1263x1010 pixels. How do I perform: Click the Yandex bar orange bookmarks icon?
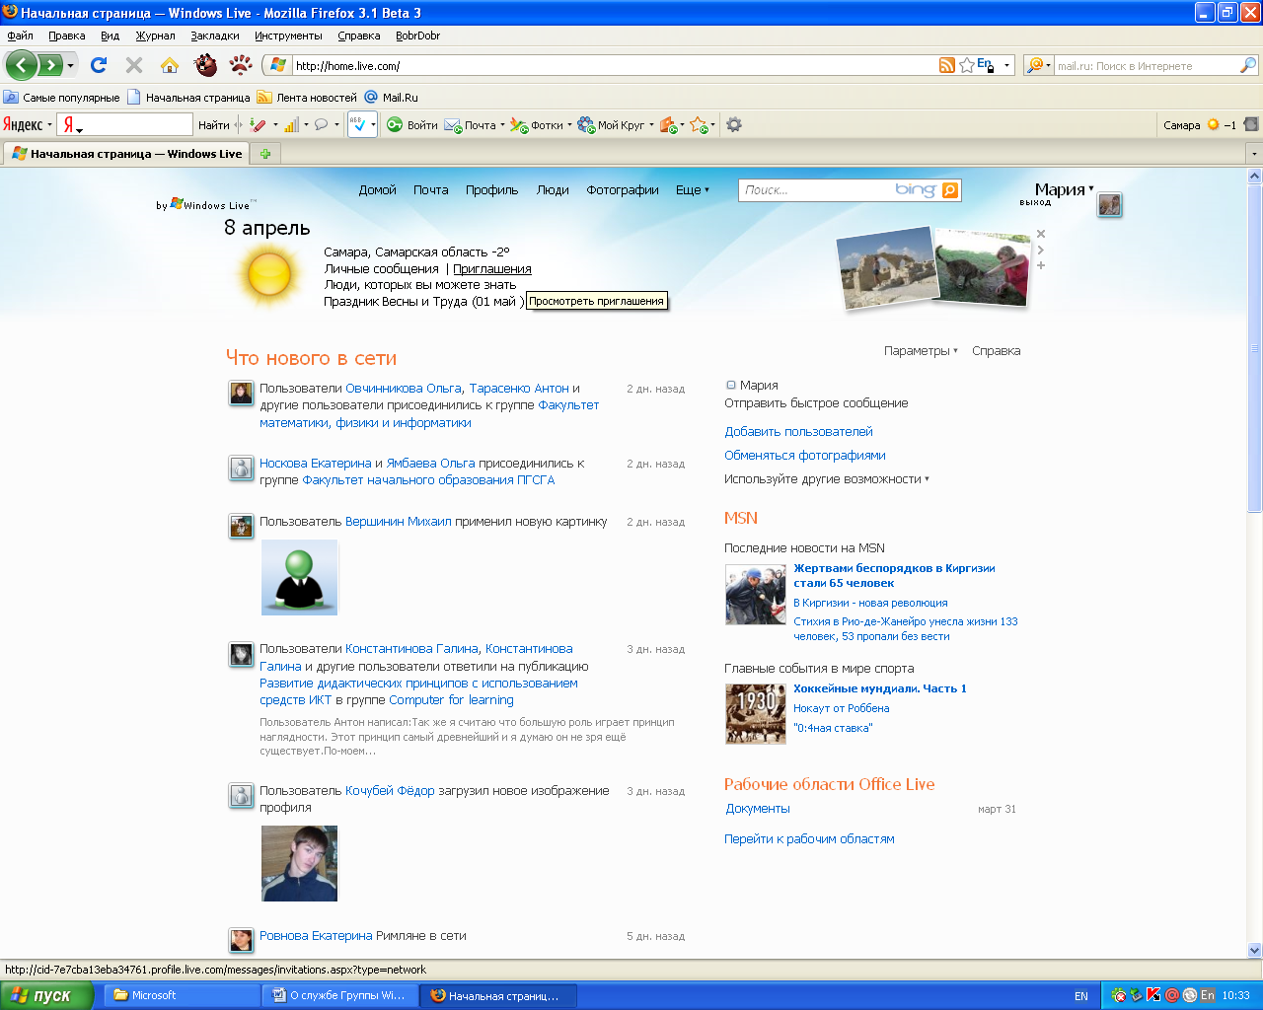point(668,125)
